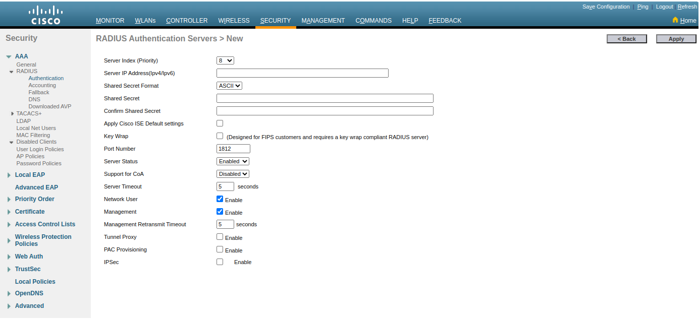
Task: Expand the TrustSec arrow
Action: [x=9, y=270]
